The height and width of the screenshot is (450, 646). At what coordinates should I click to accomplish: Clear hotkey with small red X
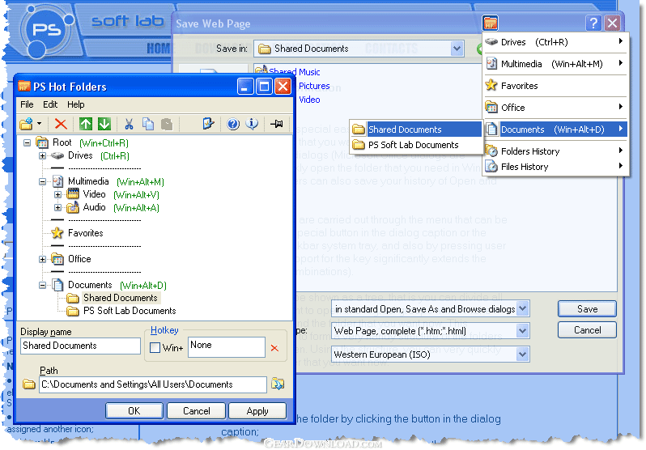(x=274, y=348)
